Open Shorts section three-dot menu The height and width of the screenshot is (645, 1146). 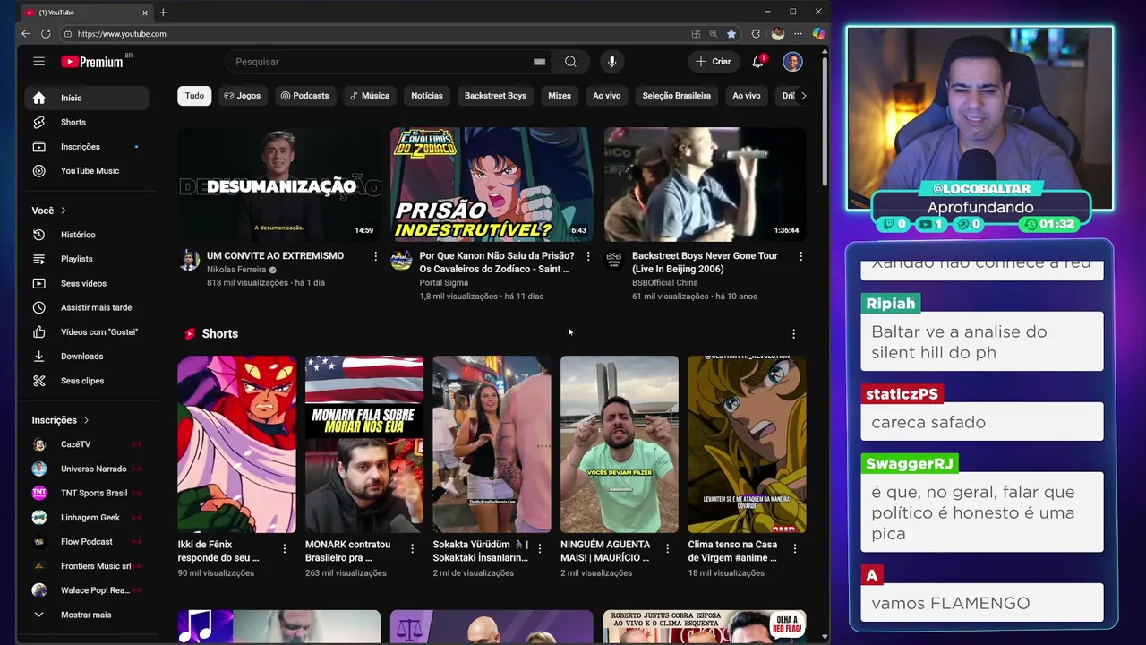(x=793, y=333)
